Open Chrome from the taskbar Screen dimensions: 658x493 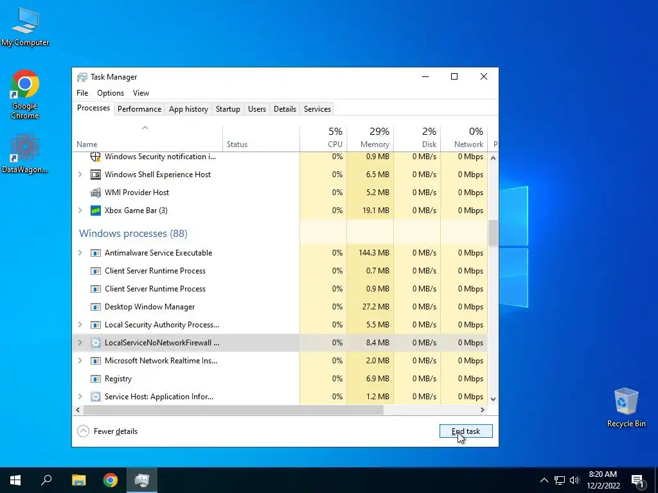tap(111, 480)
